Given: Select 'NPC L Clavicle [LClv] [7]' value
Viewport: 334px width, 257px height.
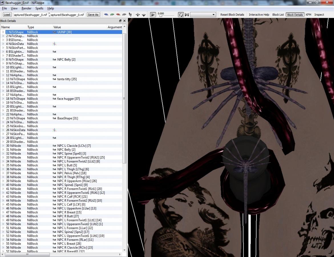Looking at the screenshot, I should (74, 146).
